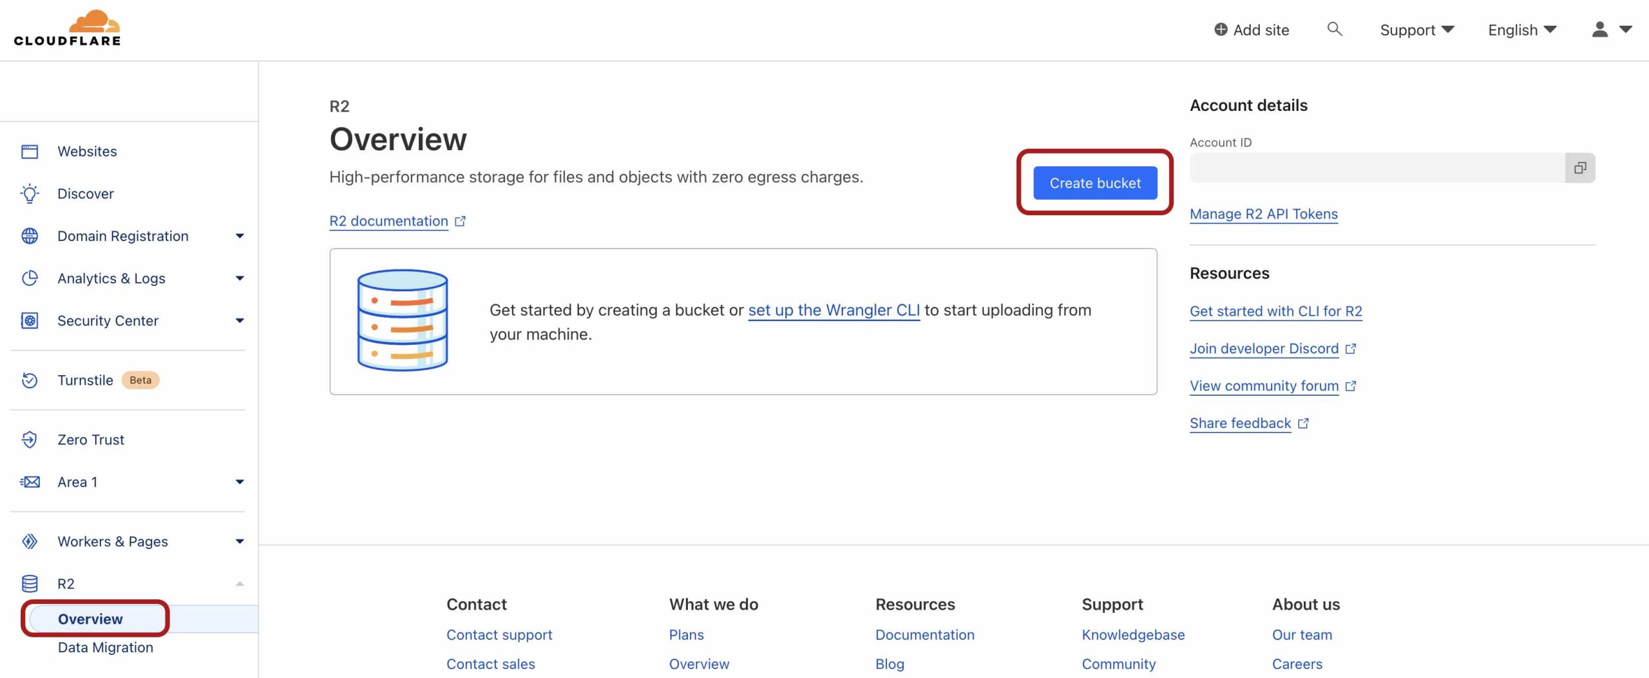1649x678 pixels.
Task: Select the Websites sidebar icon
Action: 30,151
